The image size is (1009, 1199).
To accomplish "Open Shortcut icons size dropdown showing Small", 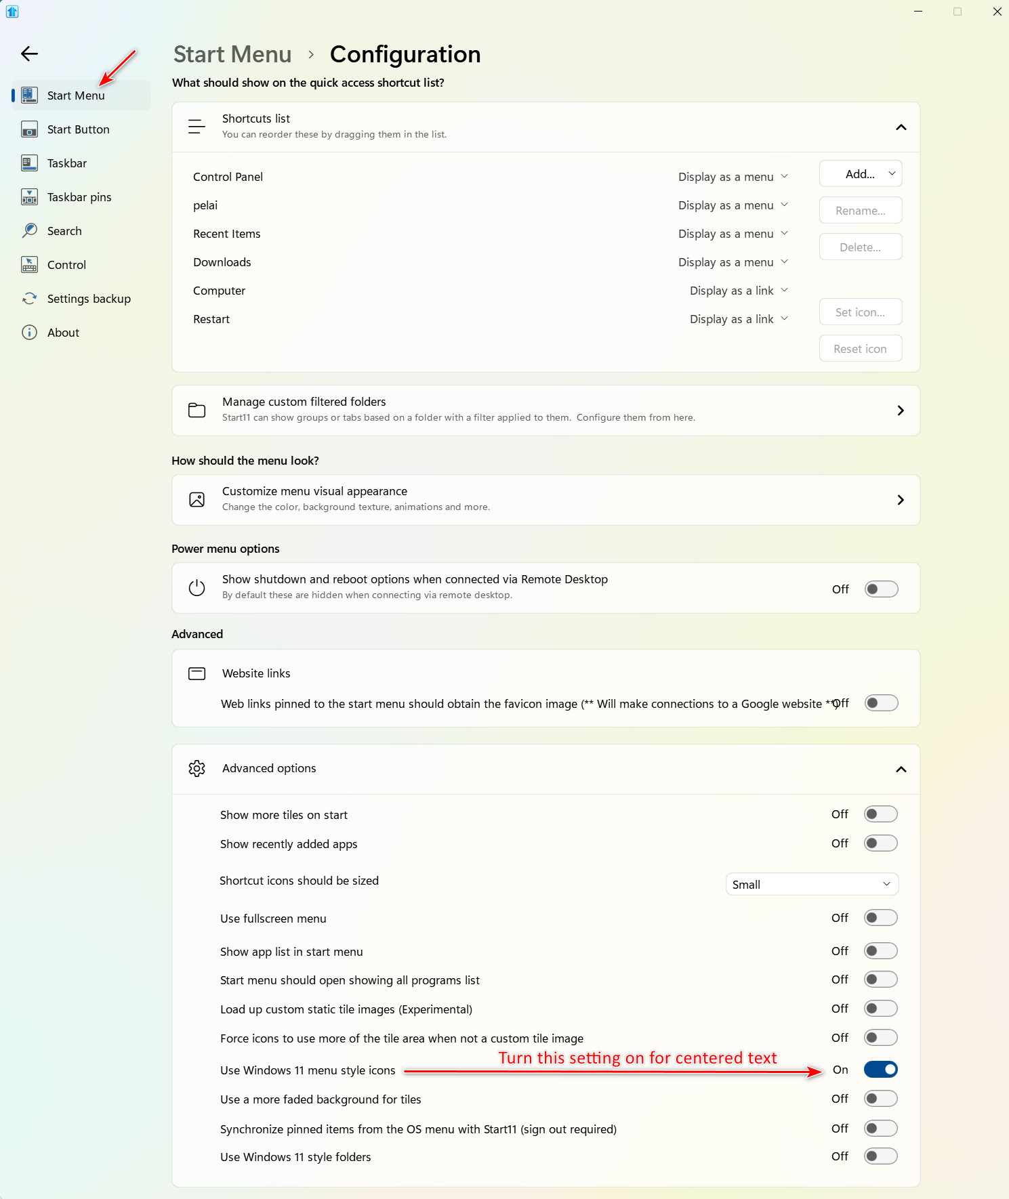I will click(812, 885).
